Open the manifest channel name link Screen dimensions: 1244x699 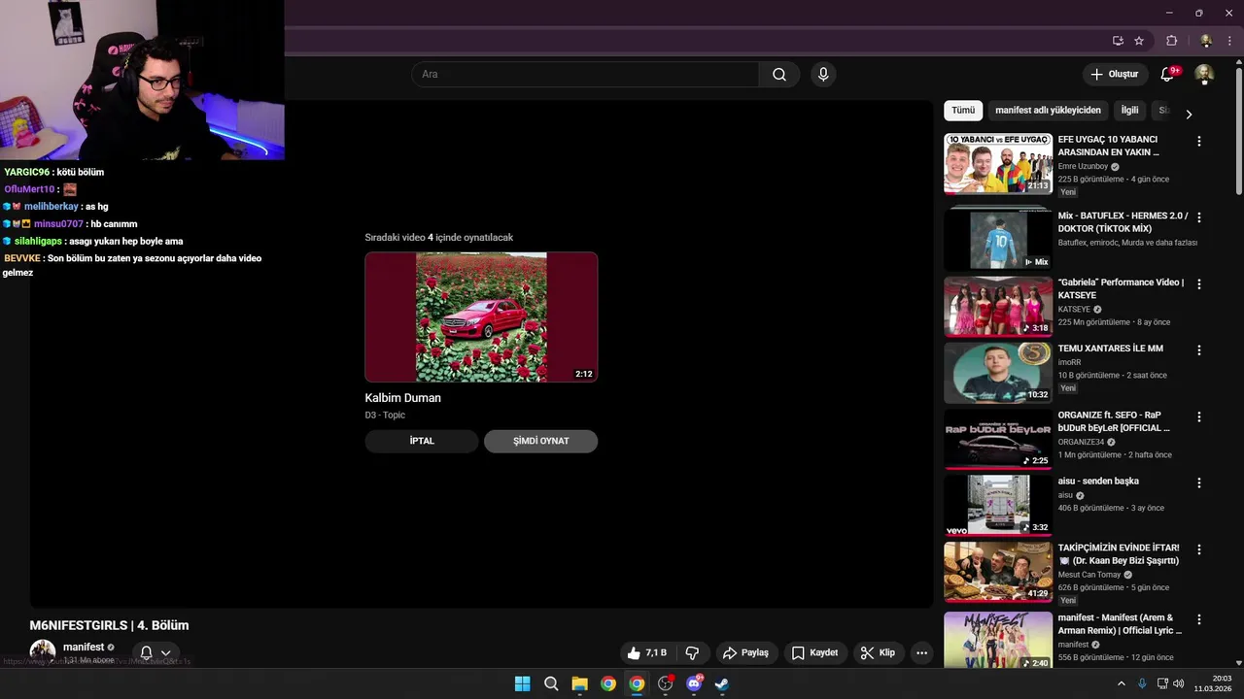[x=84, y=648]
